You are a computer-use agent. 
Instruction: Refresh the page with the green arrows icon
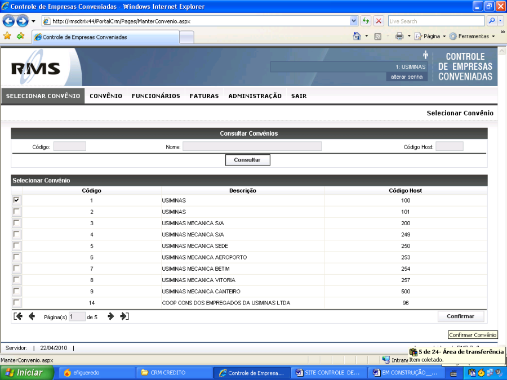click(x=366, y=21)
